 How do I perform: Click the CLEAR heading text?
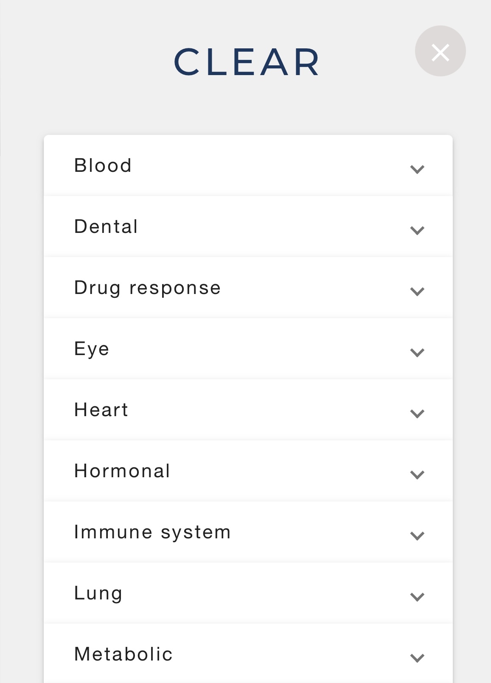pos(247,63)
